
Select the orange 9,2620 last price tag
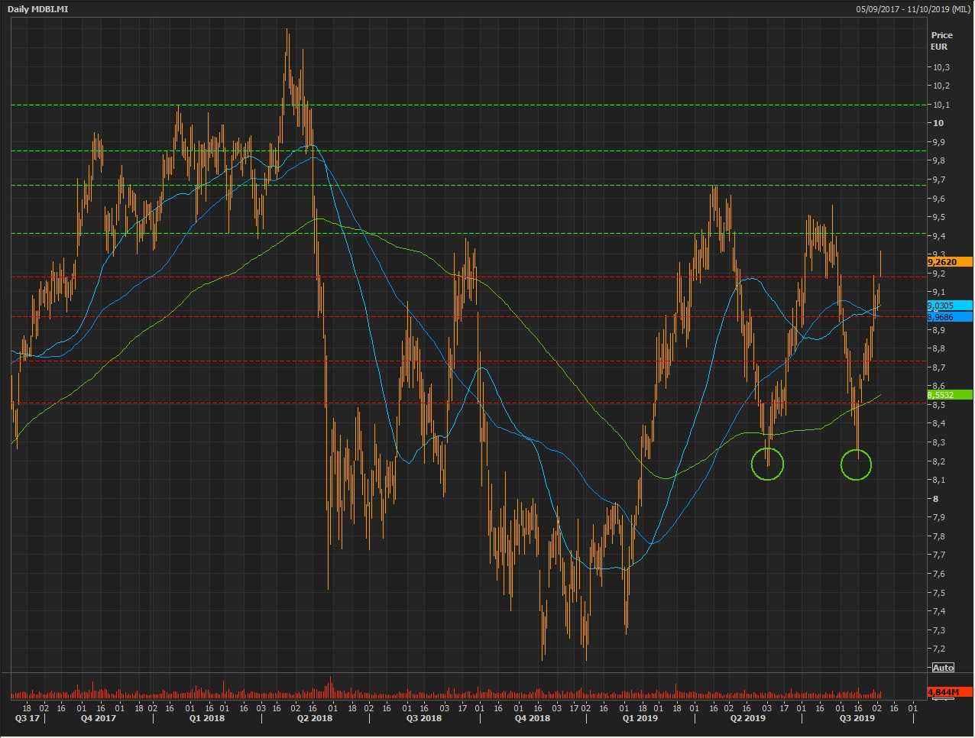tap(949, 262)
